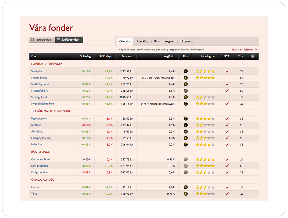288x218 pixels.
Task: Click risk badge 3 for Obligationsfond
Action: point(186,172)
